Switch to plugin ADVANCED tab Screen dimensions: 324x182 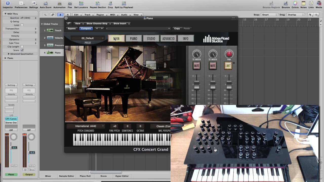(168, 39)
